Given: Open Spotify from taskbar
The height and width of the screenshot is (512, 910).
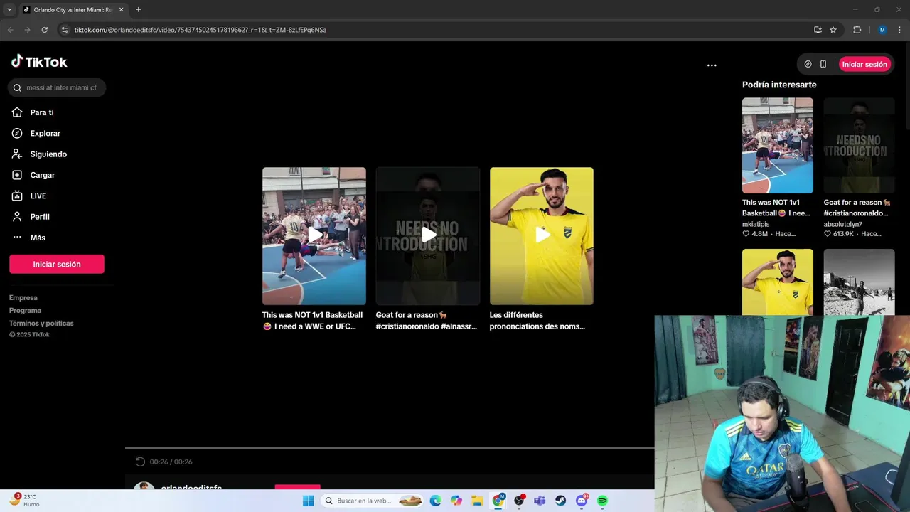Looking at the screenshot, I should [x=603, y=501].
